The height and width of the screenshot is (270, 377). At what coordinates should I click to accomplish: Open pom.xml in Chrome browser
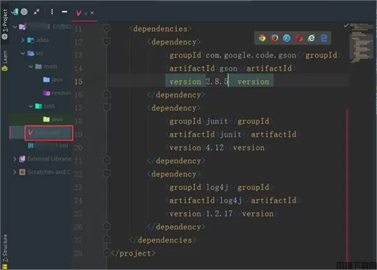tap(262, 38)
